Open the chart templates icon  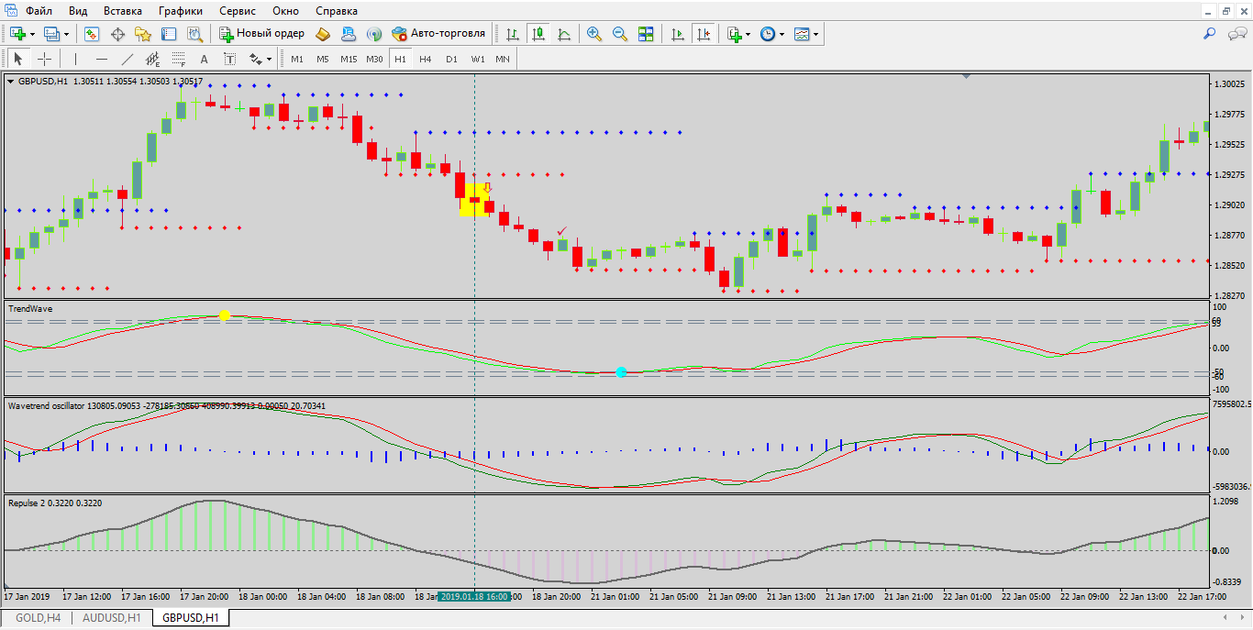pyautogui.click(x=802, y=34)
